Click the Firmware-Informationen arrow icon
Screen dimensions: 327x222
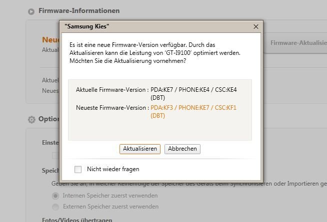tap(31, 11)
